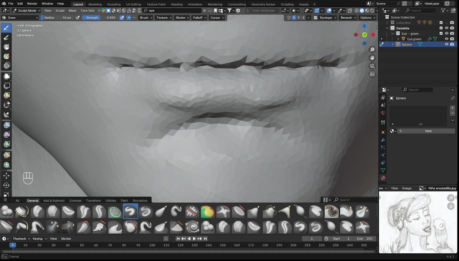Click the direction Subtract minus button
Screen dimensions: 459x261
pyautogui.click(x=134, y=17)
